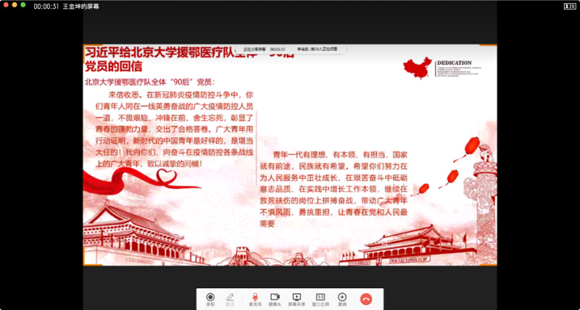
Task: Hang up with the red phone button
Action: [367, 298]
